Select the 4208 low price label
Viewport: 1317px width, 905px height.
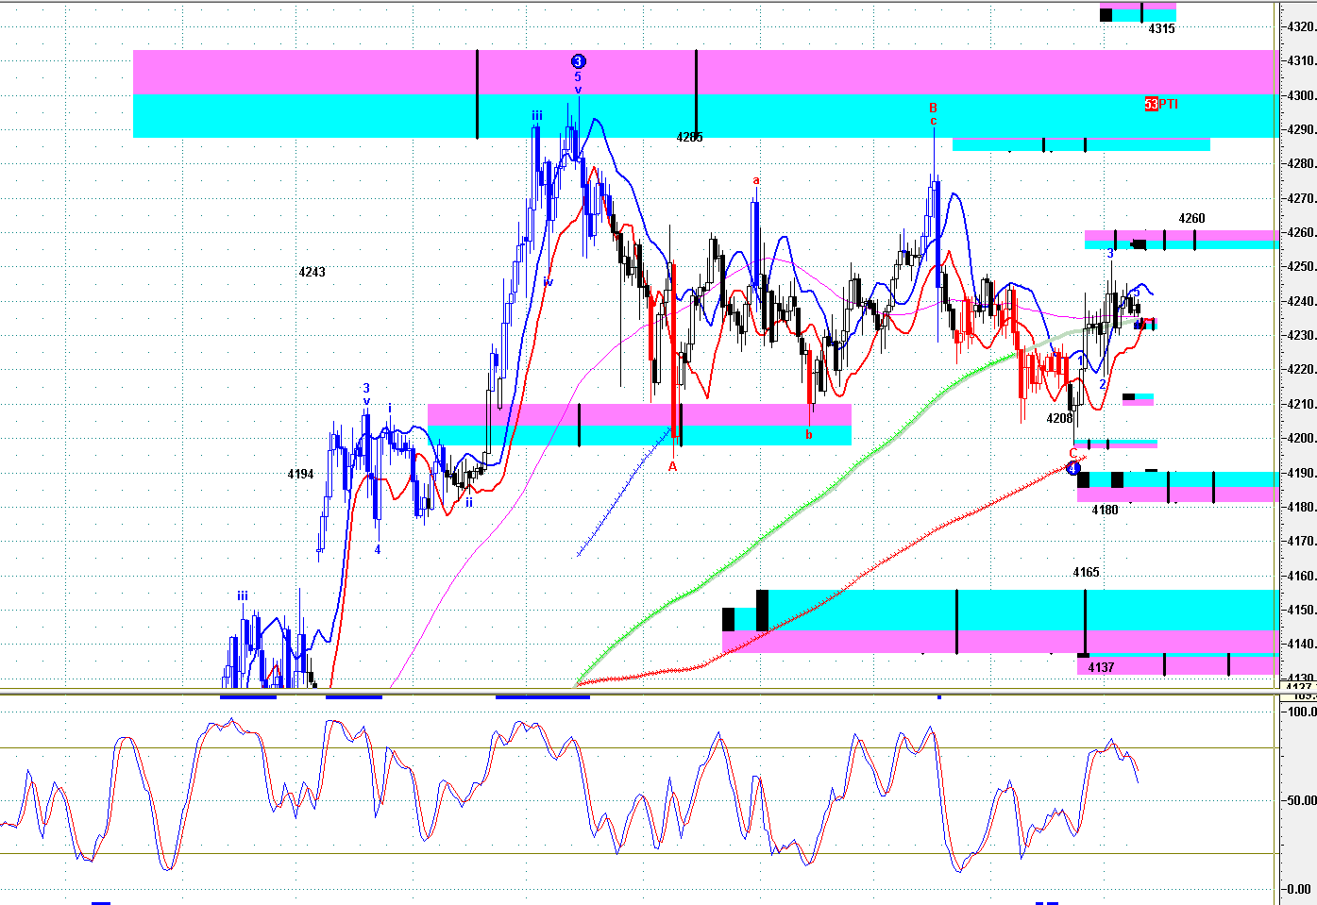(1059, 418)
